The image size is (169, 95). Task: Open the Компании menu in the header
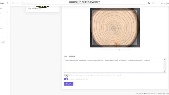pyautogui.click(x=16, y=3)
